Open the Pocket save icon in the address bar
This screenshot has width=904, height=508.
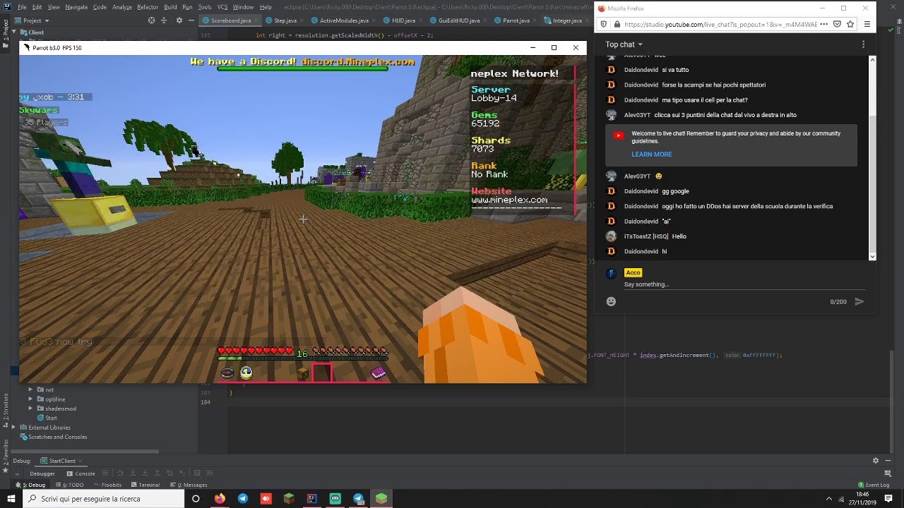[x=837, y=24]
